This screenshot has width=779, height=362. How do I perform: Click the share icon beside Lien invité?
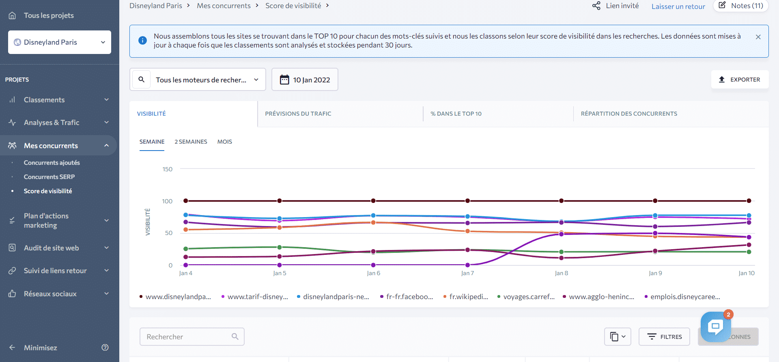coord(596,6)
